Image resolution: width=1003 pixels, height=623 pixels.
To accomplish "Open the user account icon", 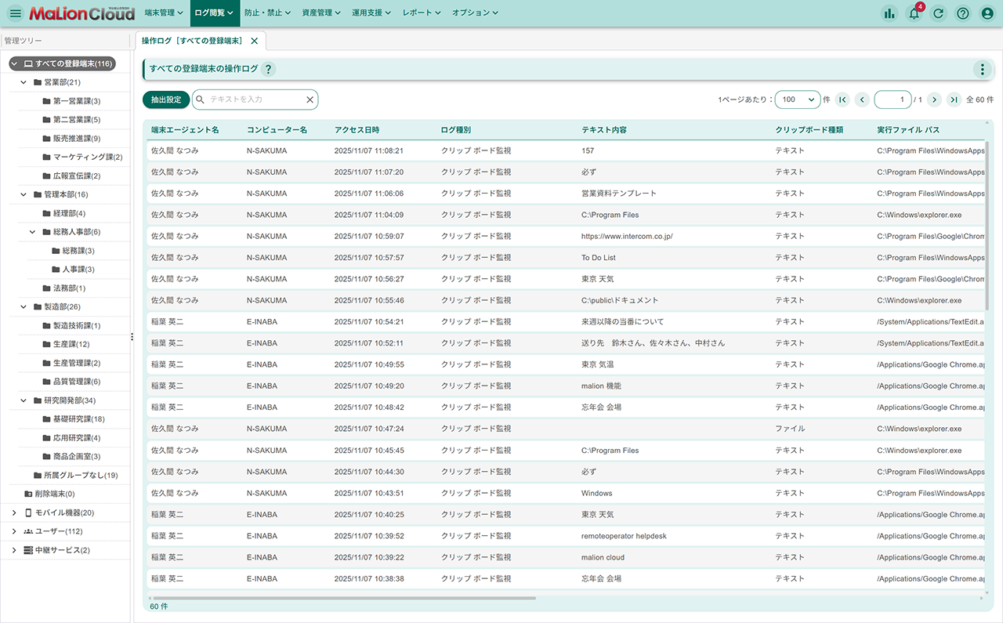I will (x=987, y=13).
